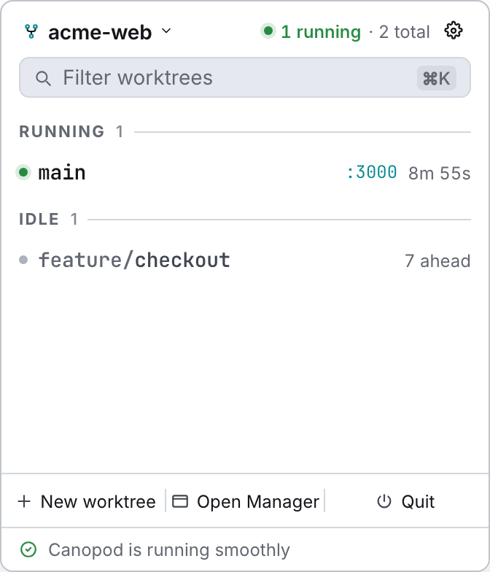Click the '2 total' count text

[x=404, y=32]
